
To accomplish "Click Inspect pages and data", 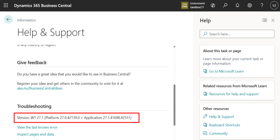I will tap(36, 134).
